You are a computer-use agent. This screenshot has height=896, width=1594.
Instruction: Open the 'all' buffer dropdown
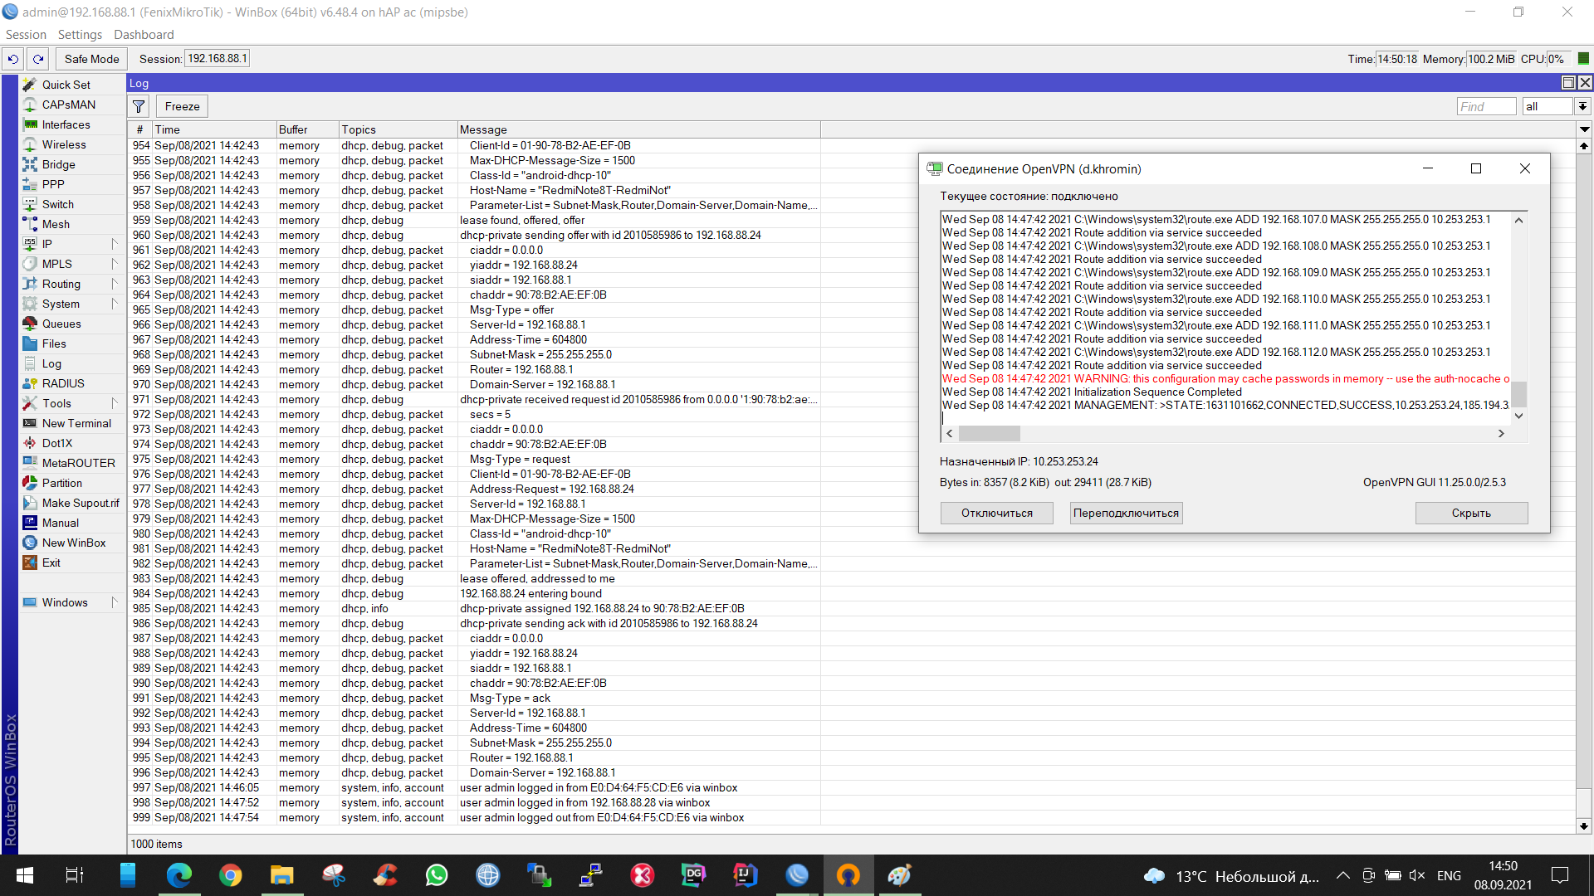[x=1582, y=106]
